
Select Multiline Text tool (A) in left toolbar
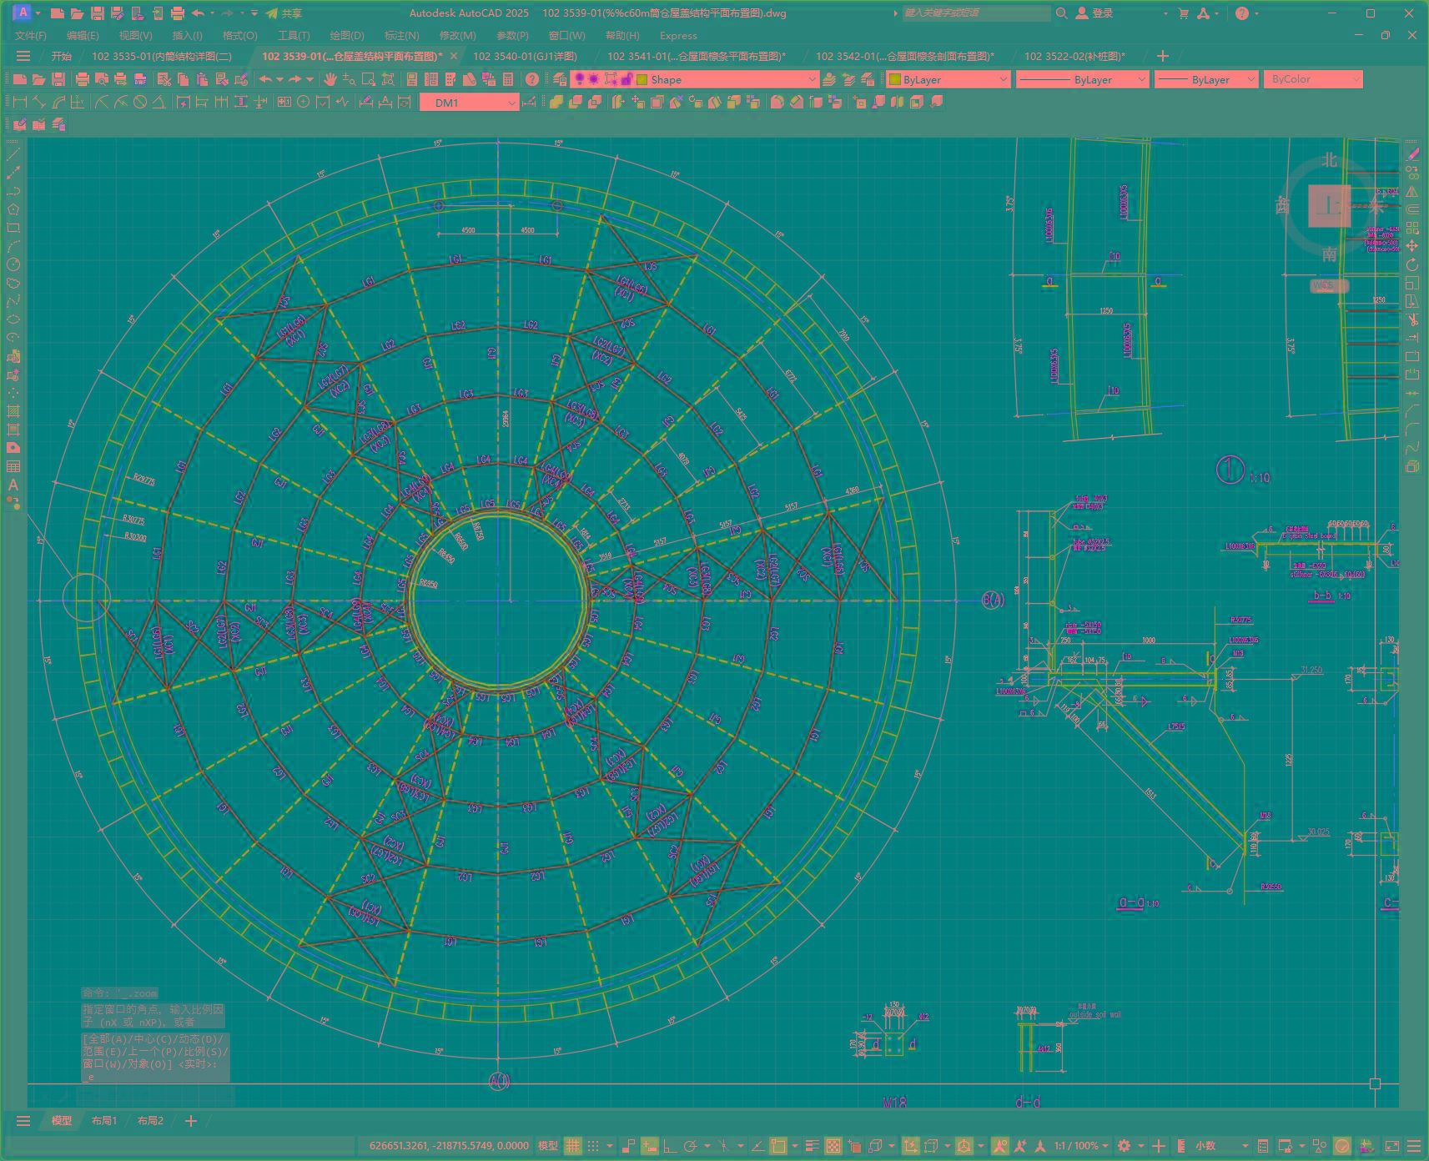pos(13,485)
